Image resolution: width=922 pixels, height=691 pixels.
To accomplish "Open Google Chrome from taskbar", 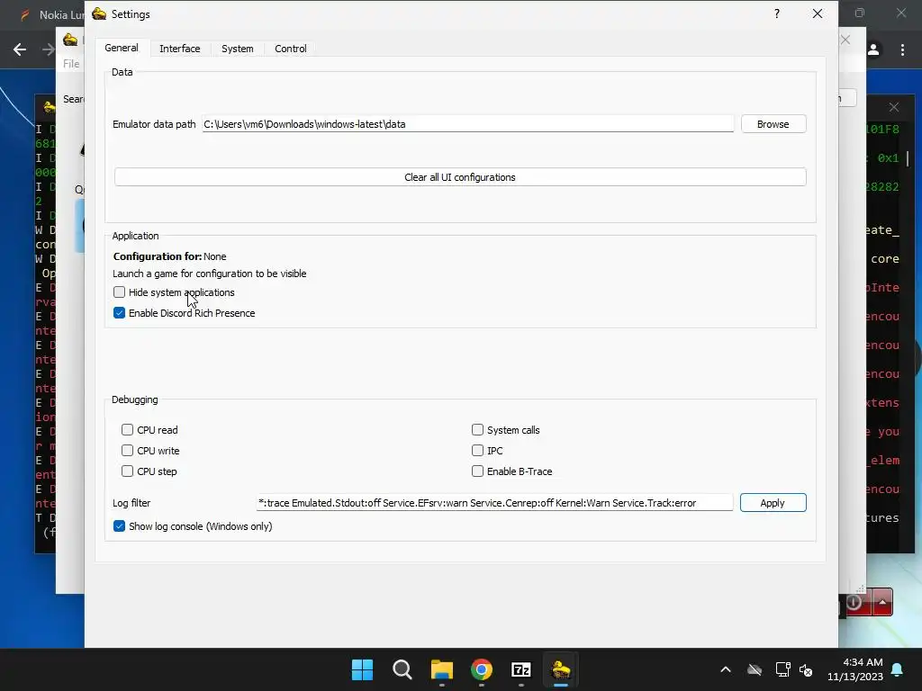I will point(482,669).
